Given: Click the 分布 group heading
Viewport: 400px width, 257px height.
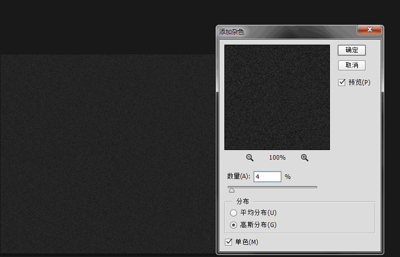Looking at the screenshot, I should 242,201.
